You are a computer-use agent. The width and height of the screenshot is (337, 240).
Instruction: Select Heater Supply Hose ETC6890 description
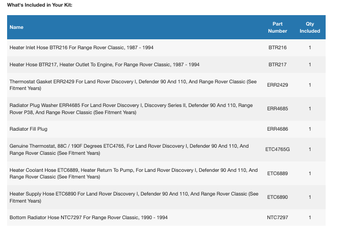pyautogui.click(x=134, y=197)
